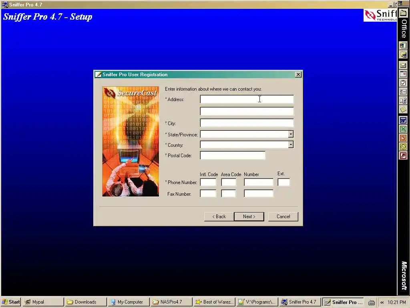Click the Fax Number Area Code field
410x308 pixels.
[x=229, y=194]
